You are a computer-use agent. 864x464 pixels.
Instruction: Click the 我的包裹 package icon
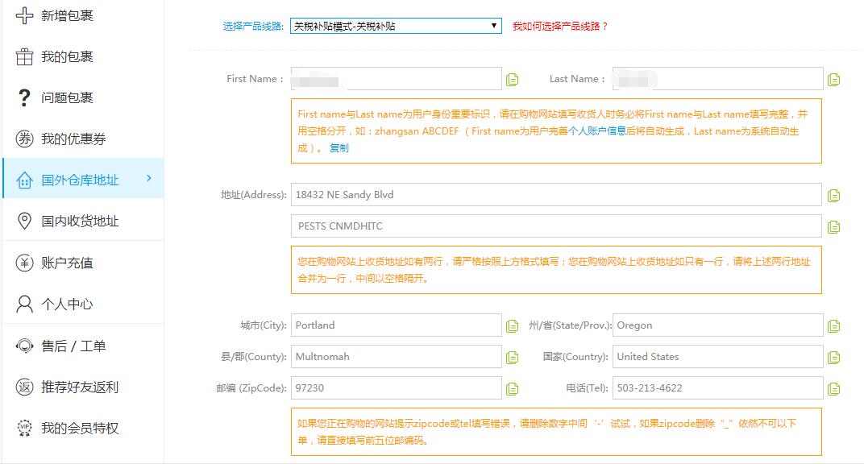23,56
